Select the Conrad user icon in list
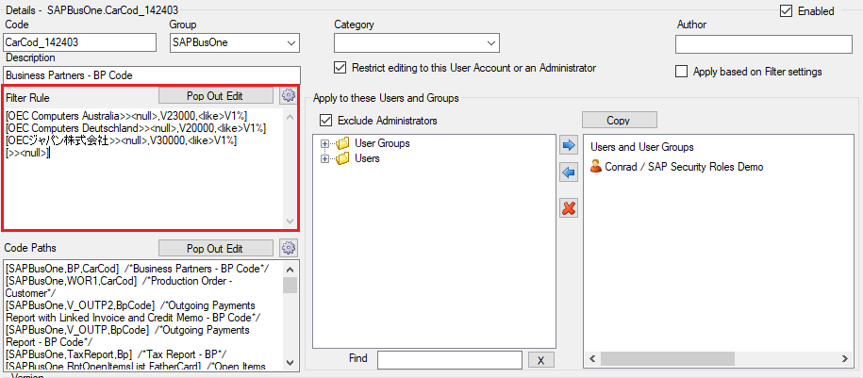This screenshot has width=863, height=378. (x=595, y=166)
